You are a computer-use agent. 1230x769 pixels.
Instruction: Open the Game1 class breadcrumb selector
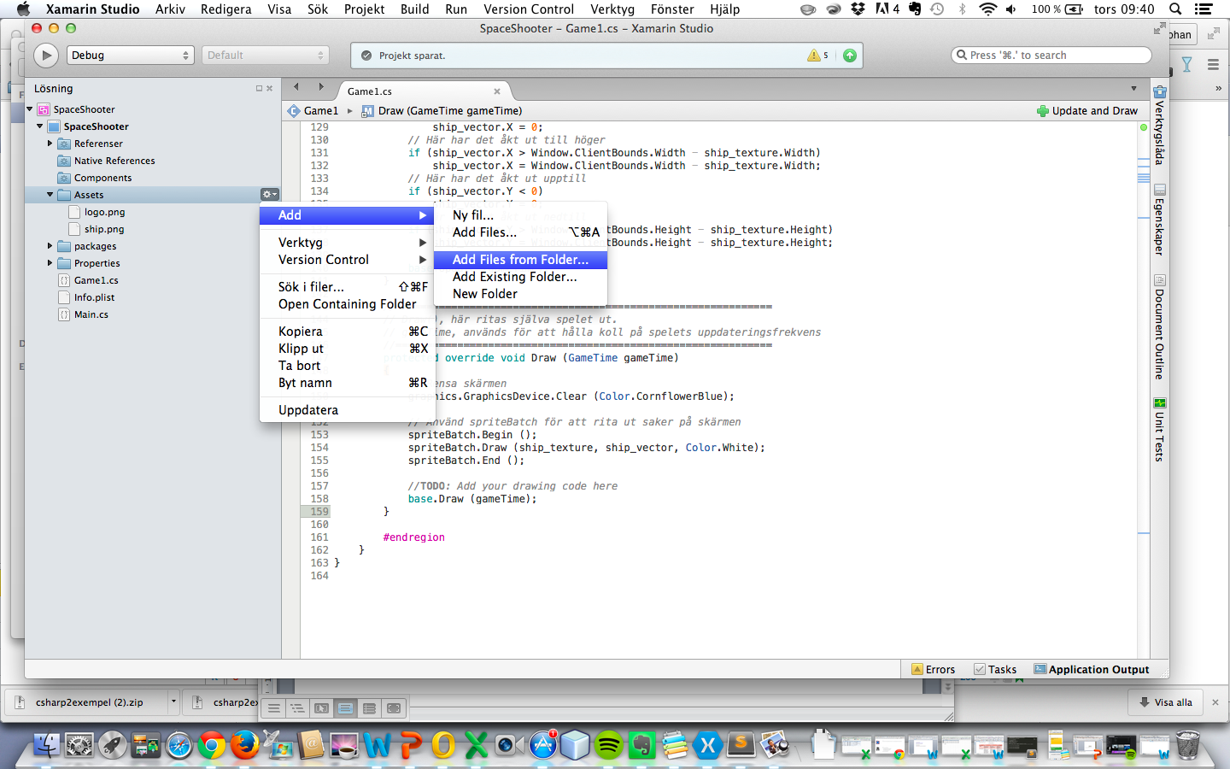(x=313, y=111)
